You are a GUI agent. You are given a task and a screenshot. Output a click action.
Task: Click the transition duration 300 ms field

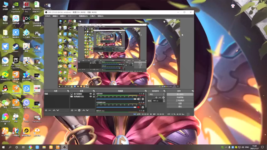point(158,101)
